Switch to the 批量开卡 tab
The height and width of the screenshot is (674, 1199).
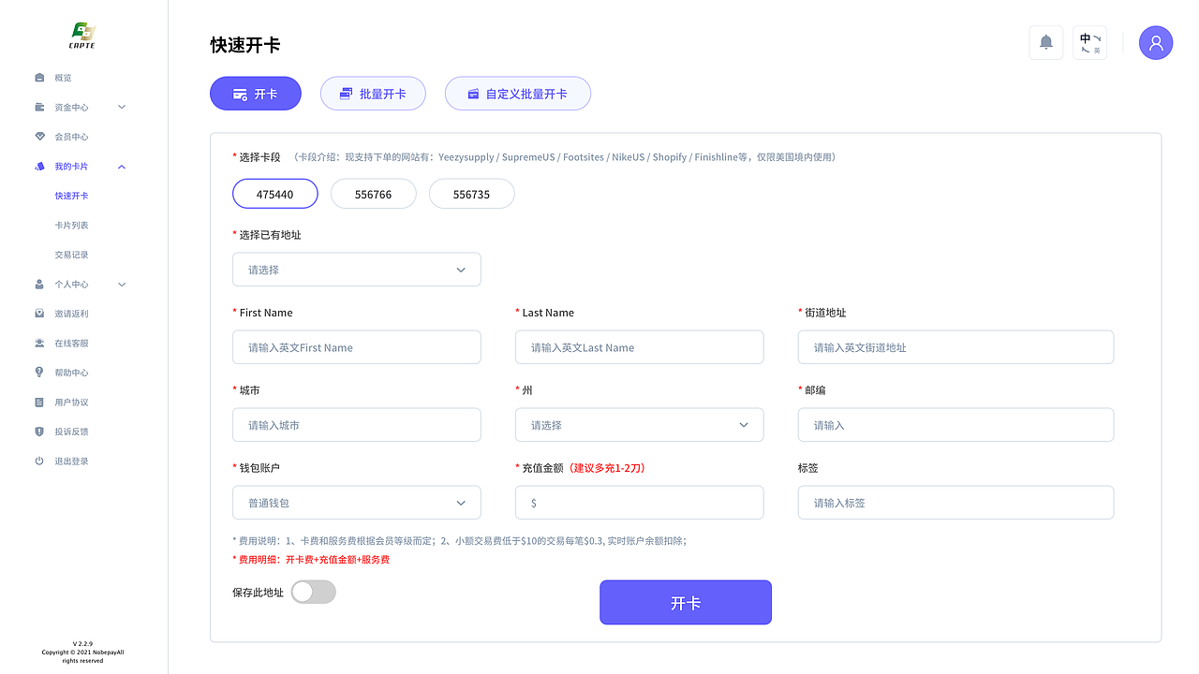coord(373,93)
